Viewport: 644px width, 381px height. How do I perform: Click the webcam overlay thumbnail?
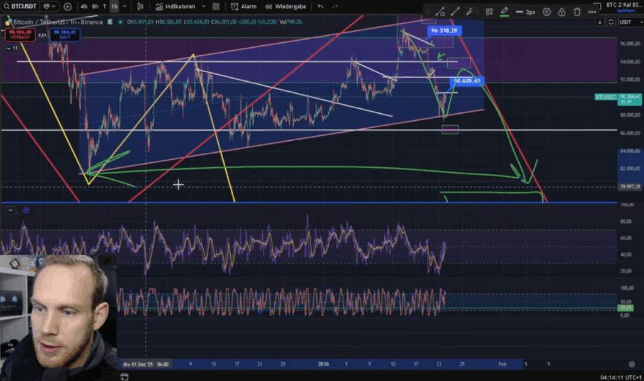58,318
